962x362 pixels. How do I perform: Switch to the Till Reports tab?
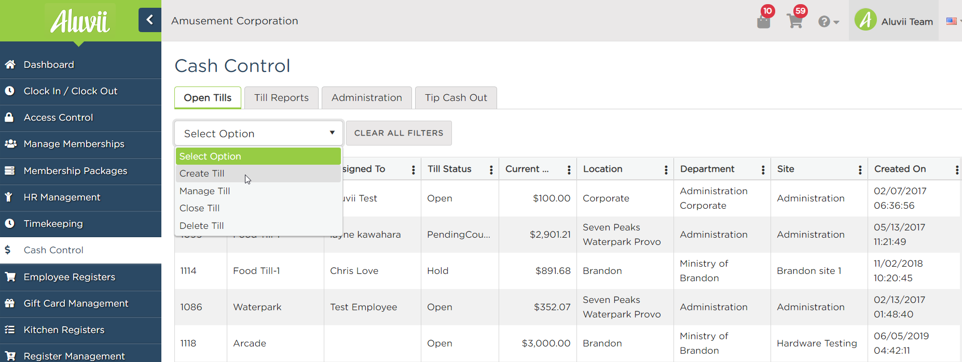pos(281,98)
